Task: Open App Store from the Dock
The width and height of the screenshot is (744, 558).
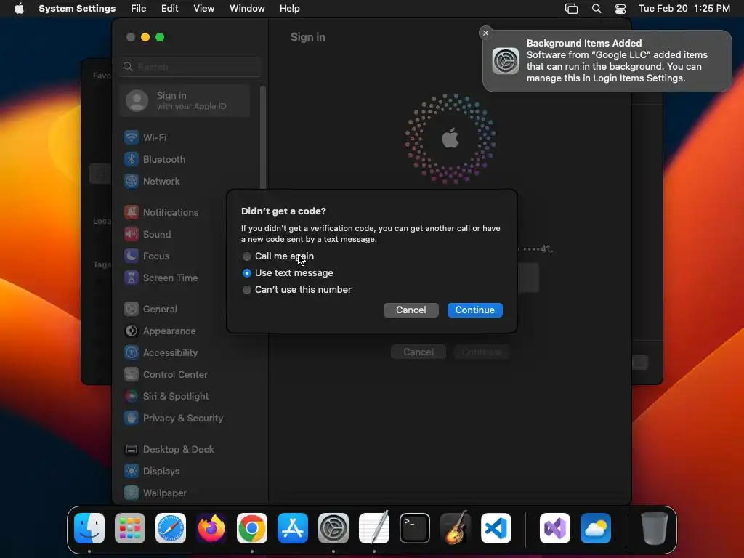Action: pos(293,528)
